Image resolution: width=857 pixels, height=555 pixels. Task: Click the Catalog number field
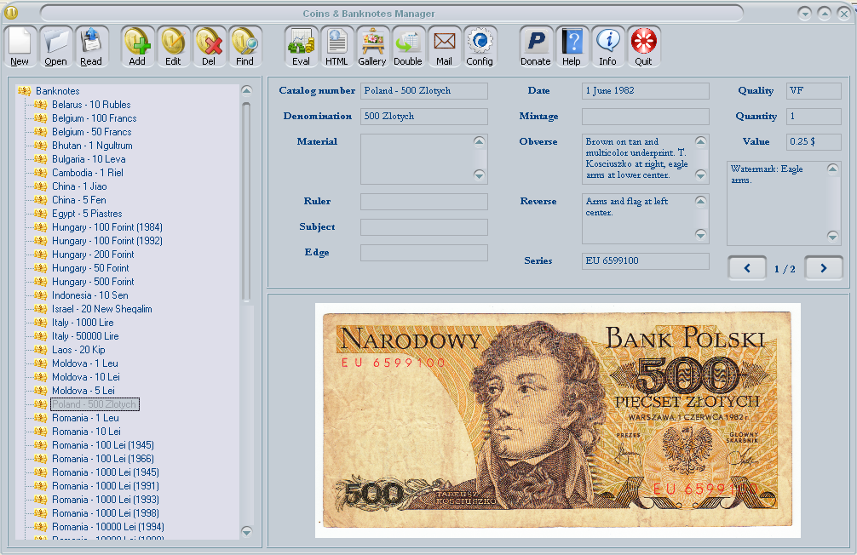(x=424, y=91)
